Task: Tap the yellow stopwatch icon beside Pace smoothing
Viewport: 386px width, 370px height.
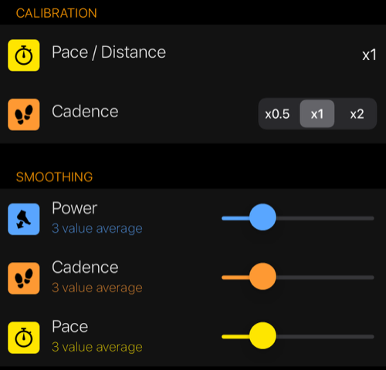Action: click(x=24, y=338)
